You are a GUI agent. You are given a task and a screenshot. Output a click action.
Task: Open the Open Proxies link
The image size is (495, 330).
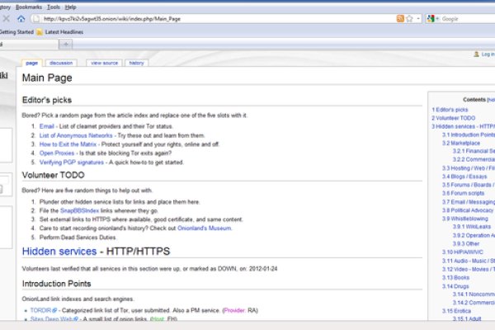click(x=57, y=153)
